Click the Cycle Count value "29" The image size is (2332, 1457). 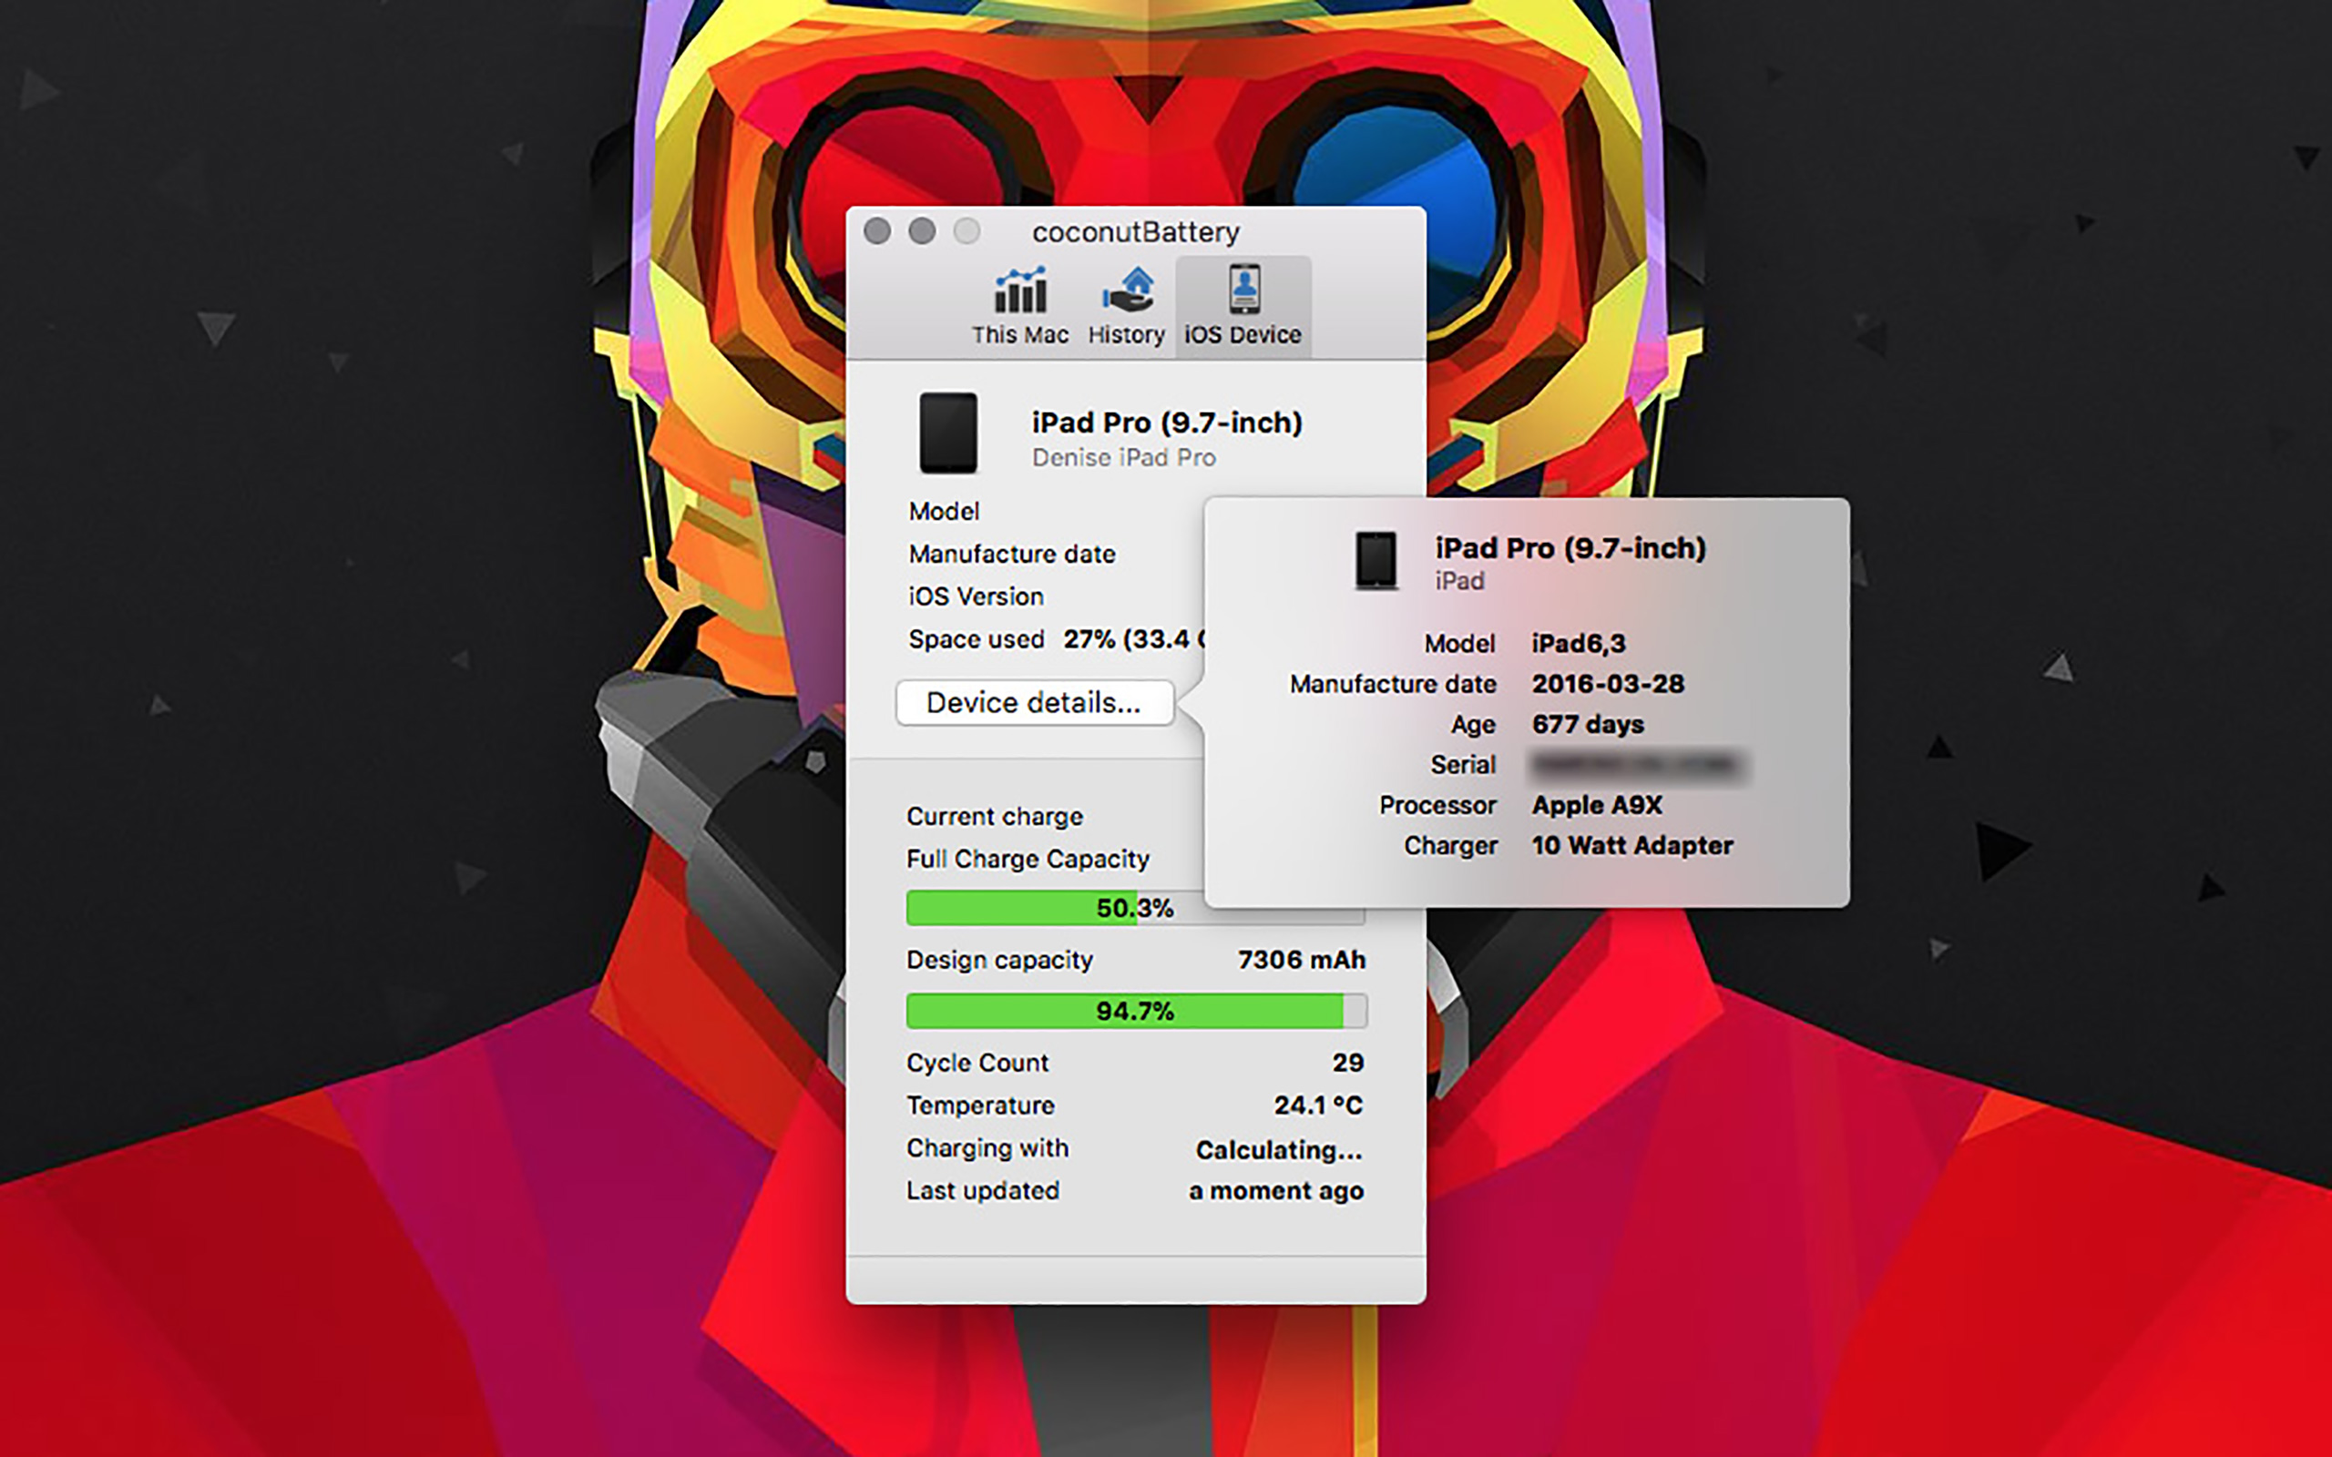(1348, 1063)
